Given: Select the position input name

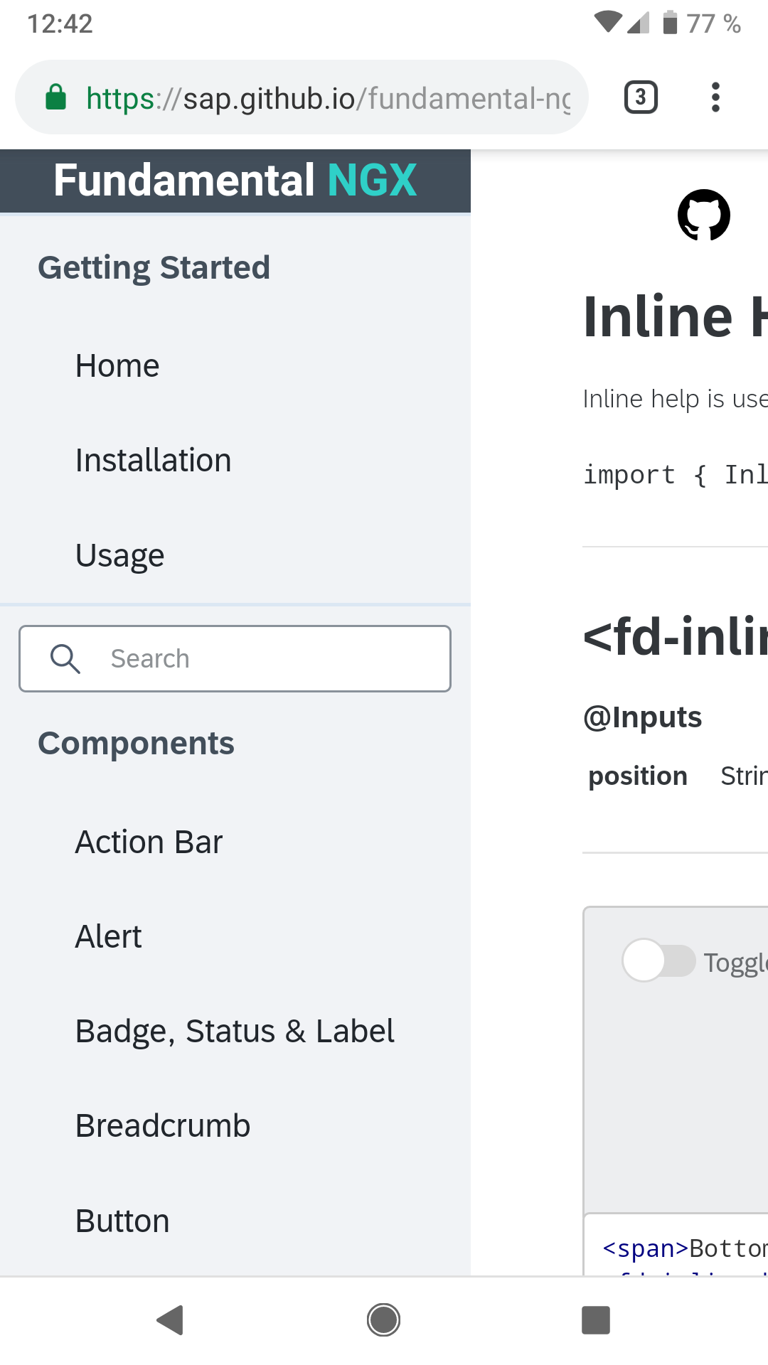Looking at the screenshot, I should pyautogui.click(x=638, y=776).
